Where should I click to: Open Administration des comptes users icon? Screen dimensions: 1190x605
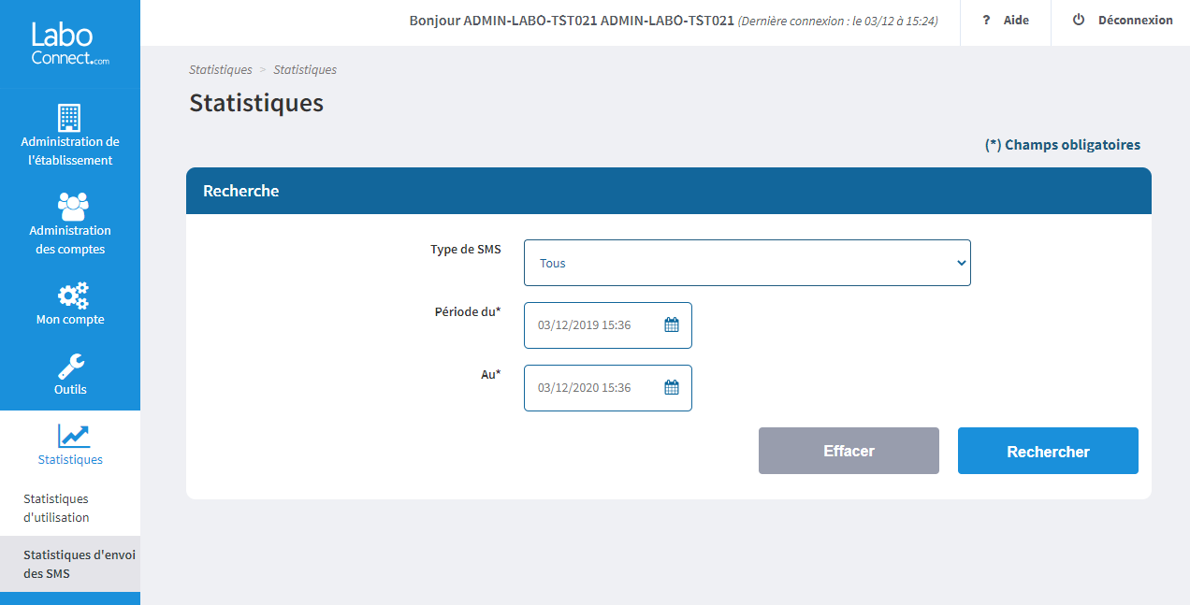[x=72, y=206]
